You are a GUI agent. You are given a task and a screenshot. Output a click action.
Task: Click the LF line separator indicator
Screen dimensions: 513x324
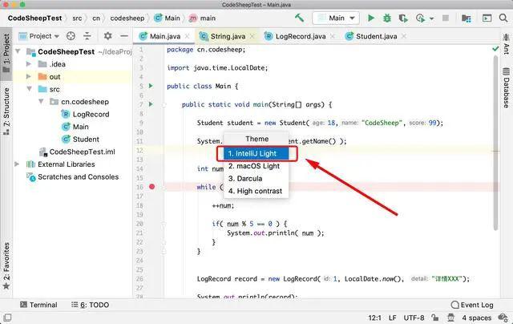pos(392,318)
